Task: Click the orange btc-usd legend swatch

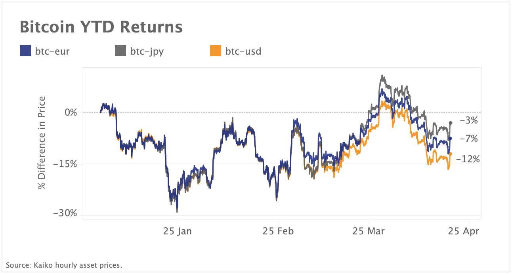Action: point(216,51)
